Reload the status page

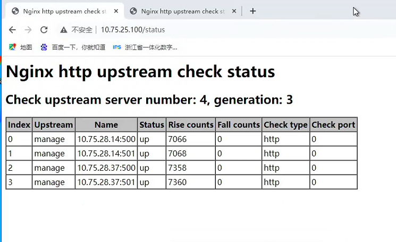point(44,30)
